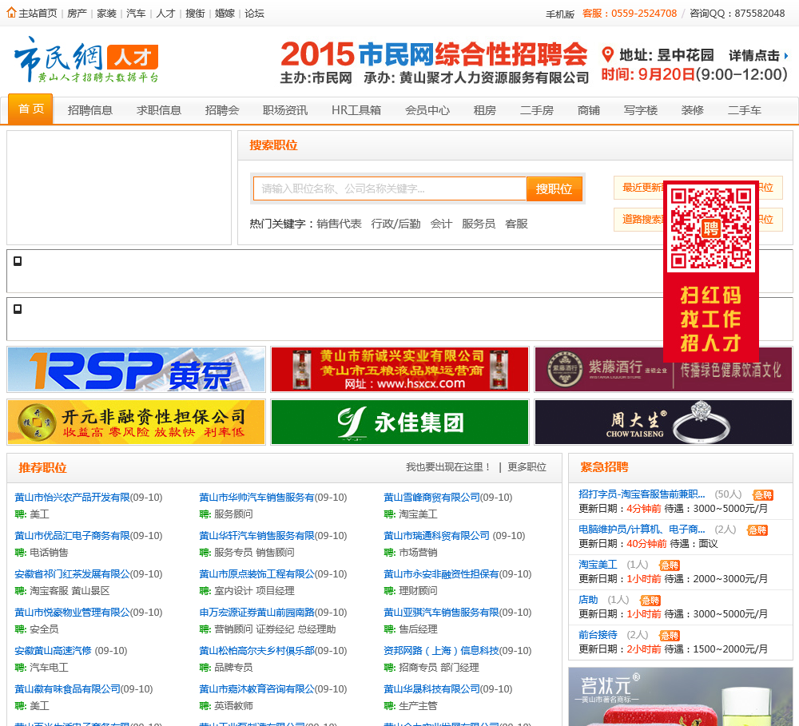The image size is (799, 726).
Task: Open the 求职信息 menu item
Action: (x=158, y=110)
